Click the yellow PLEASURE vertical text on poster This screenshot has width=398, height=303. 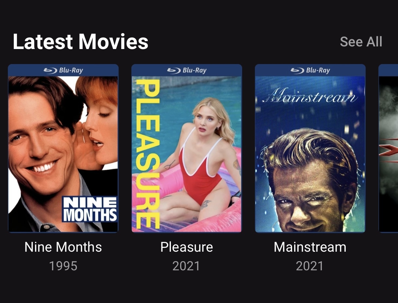pyautogui.click(x=147, y=154)
